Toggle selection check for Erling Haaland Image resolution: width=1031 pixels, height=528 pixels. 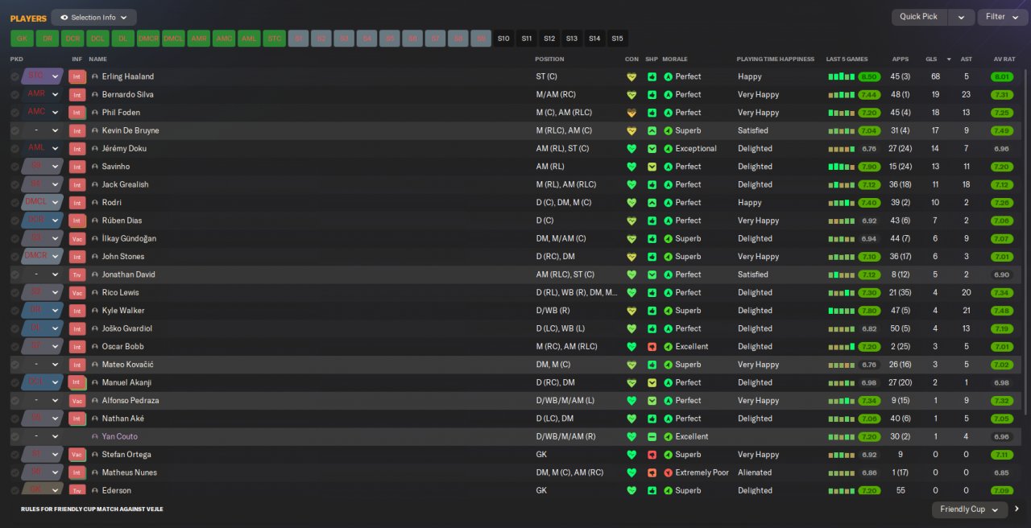point(14,76)
